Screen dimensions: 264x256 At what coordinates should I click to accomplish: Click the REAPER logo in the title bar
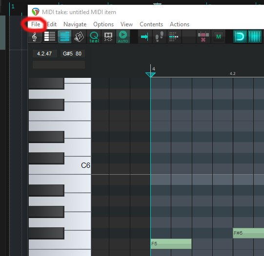click(36, 12)
